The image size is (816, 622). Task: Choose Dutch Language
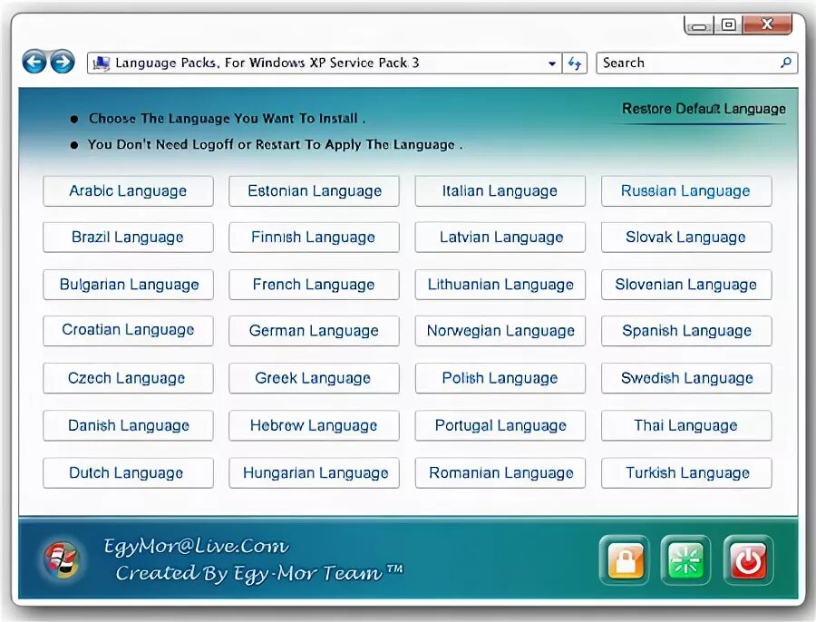click(128, 472)
